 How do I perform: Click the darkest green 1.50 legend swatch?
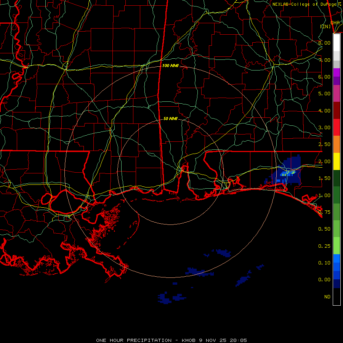point(337,178)
